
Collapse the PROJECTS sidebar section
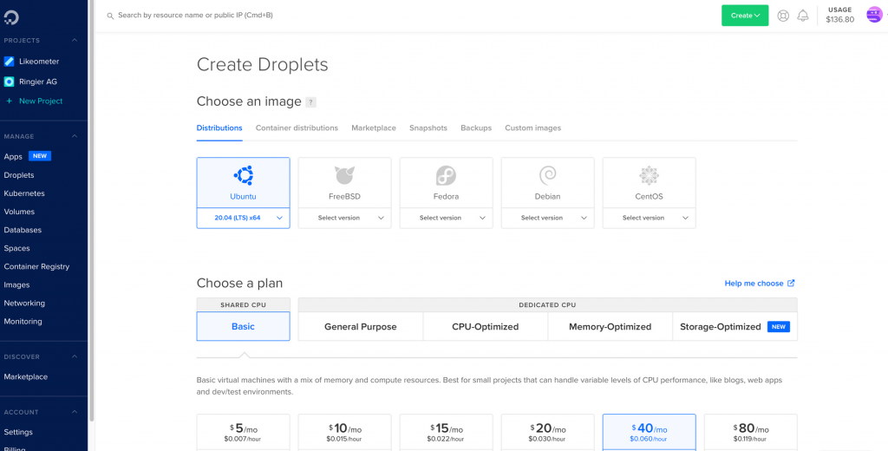pos(74,40)
